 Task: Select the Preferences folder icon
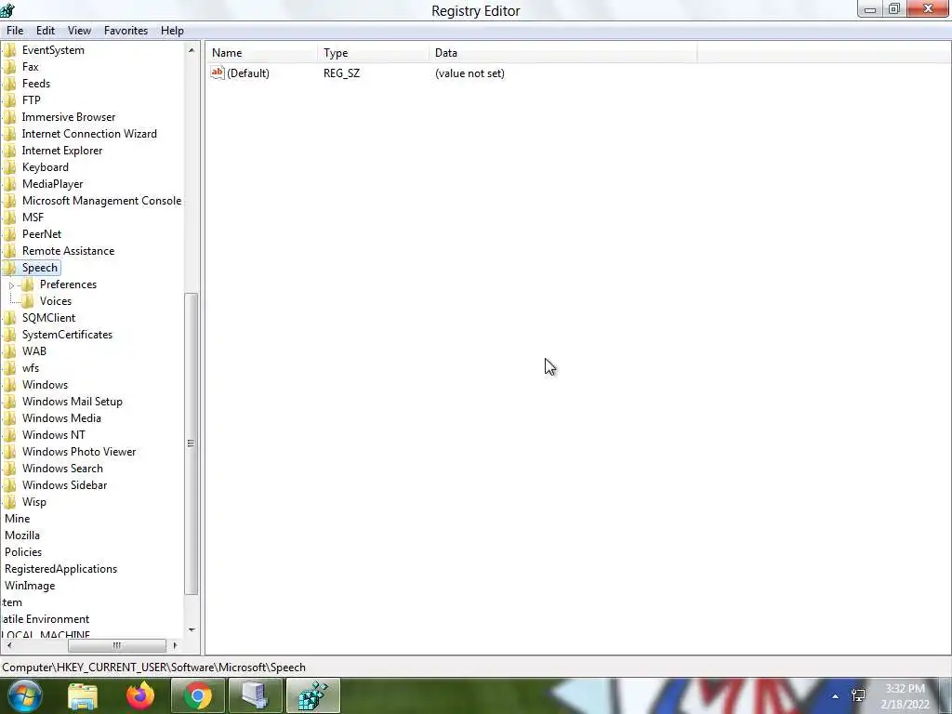click(x=27, y=284)
